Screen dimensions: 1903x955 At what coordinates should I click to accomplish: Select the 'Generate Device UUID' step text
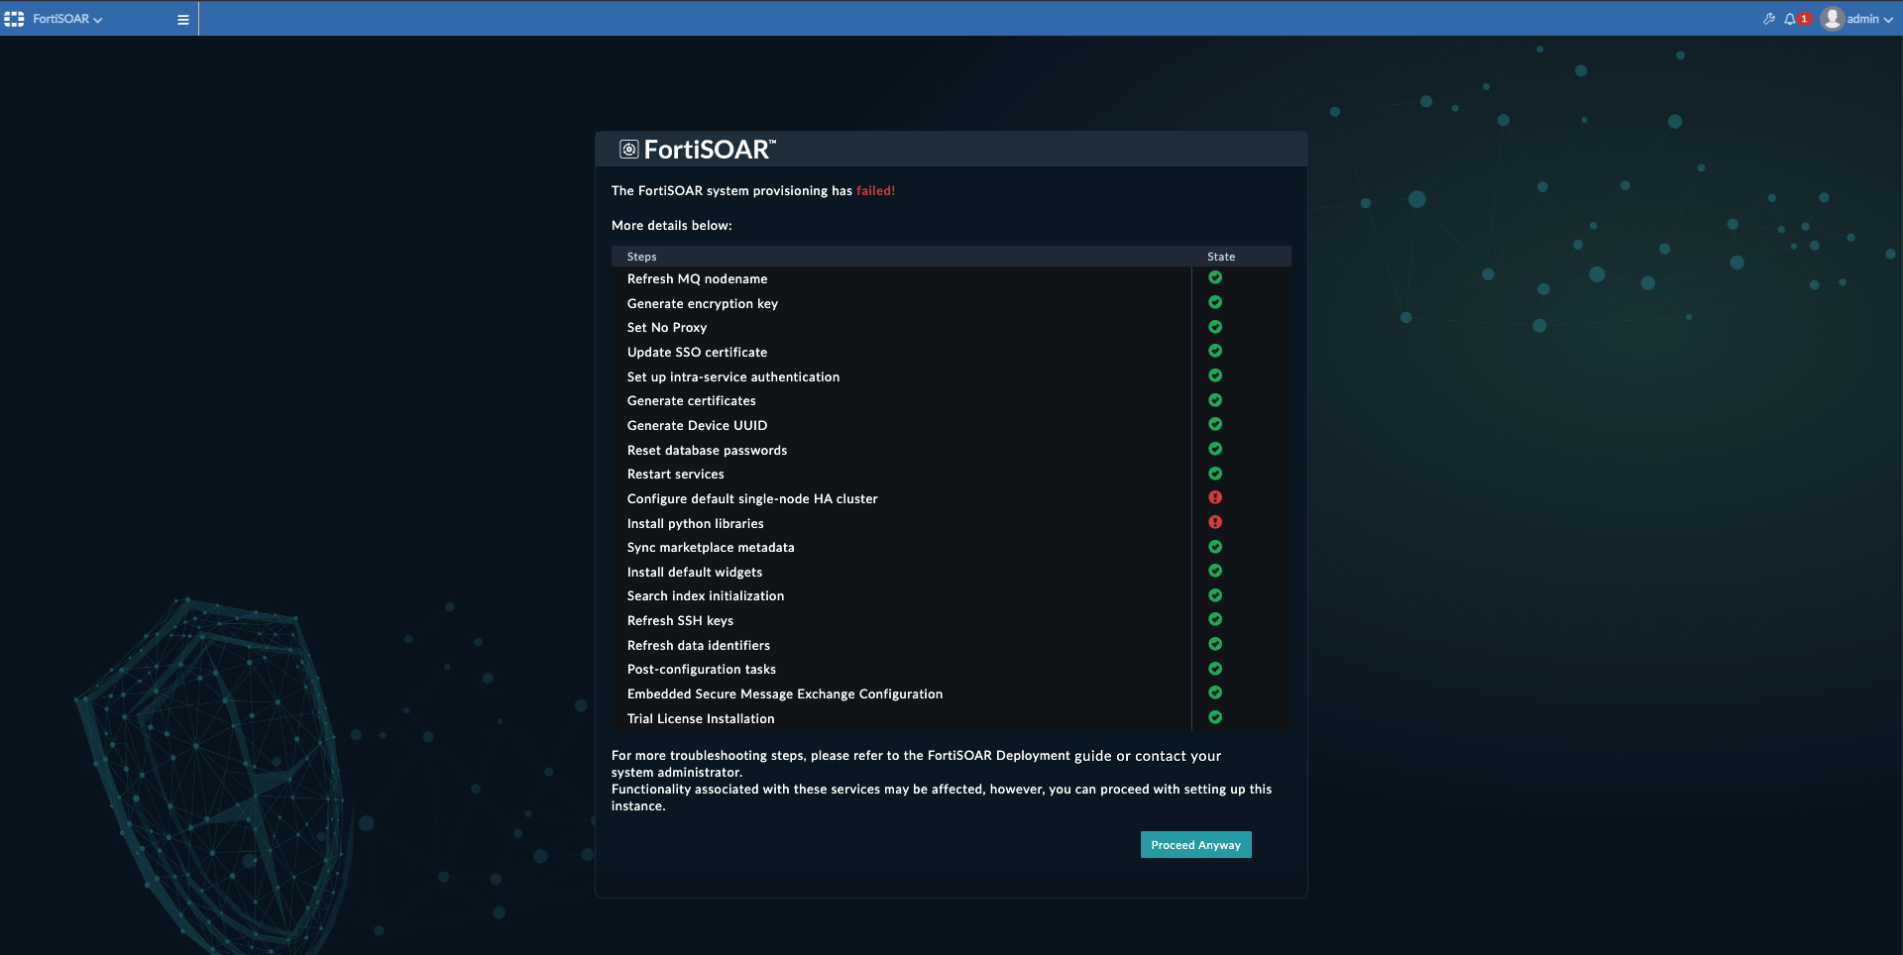[x=697, y=426]
